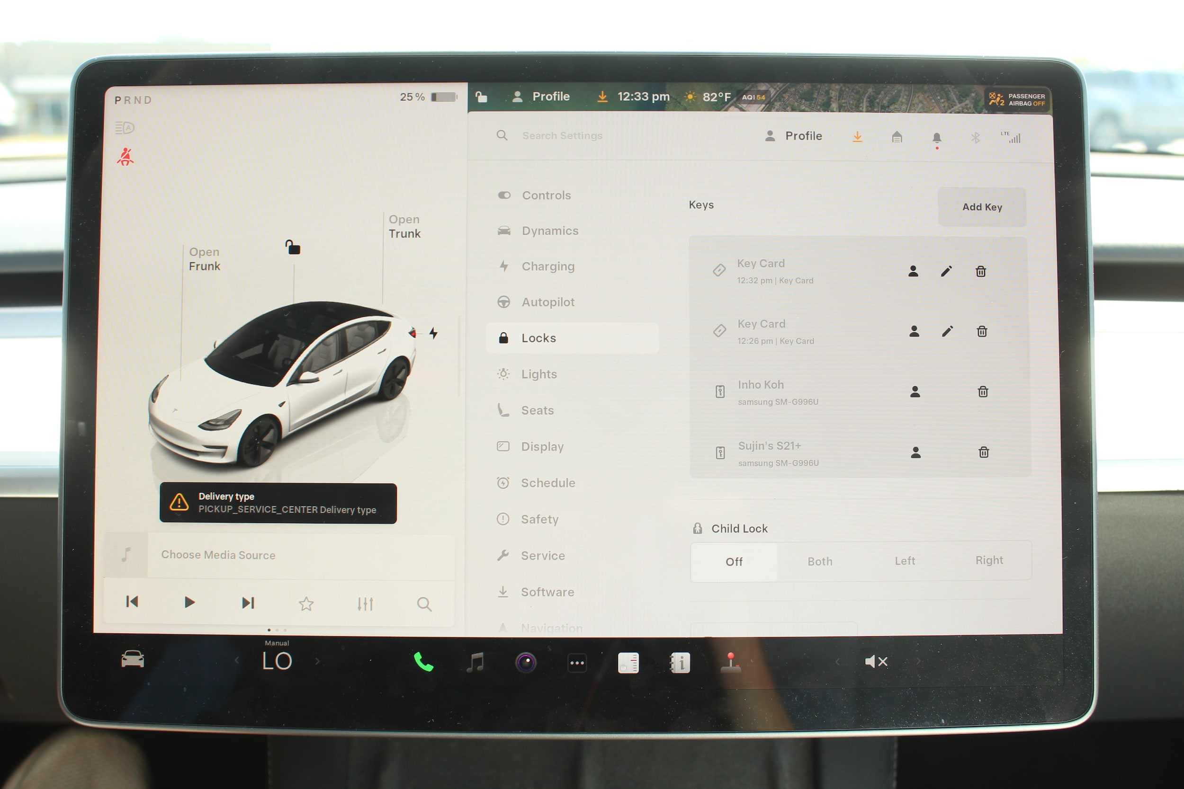
Task: Rename the 12:32 pm Key Card with pencil
Action: [x=946, y=271]
